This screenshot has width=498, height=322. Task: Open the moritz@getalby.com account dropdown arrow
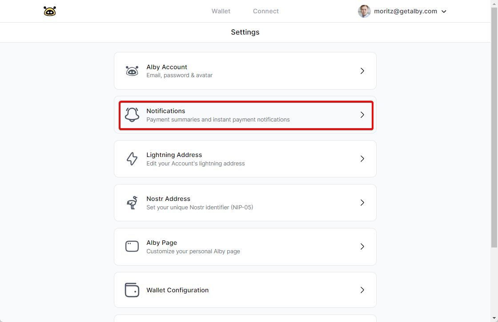coord(444,12)
